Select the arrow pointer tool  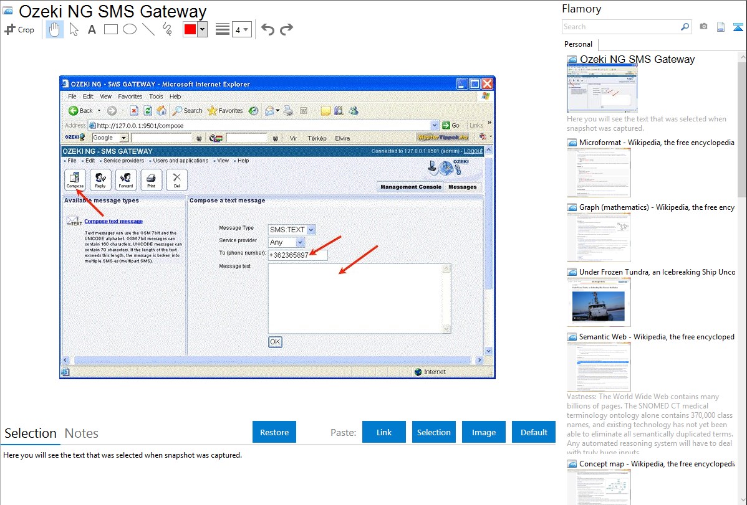(x=74, y=29)
